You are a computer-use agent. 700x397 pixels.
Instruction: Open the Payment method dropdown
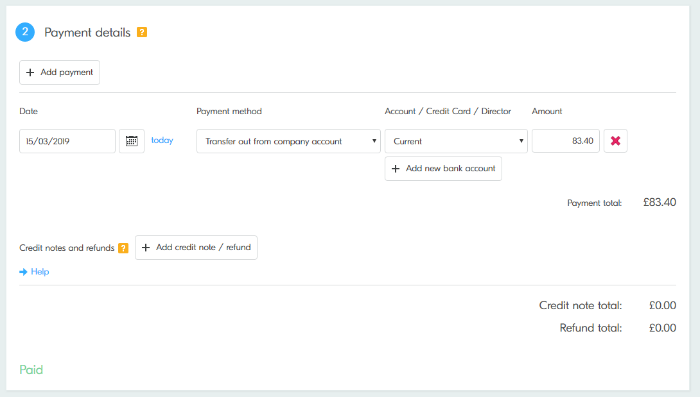pos(288,141)
